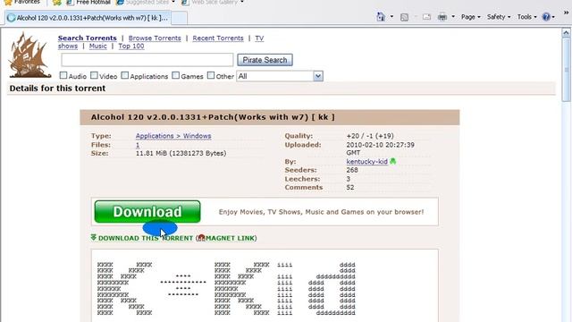The image size is (572, 322).
Task: Enable the Applications checkbox
Action: pos(125,75)
